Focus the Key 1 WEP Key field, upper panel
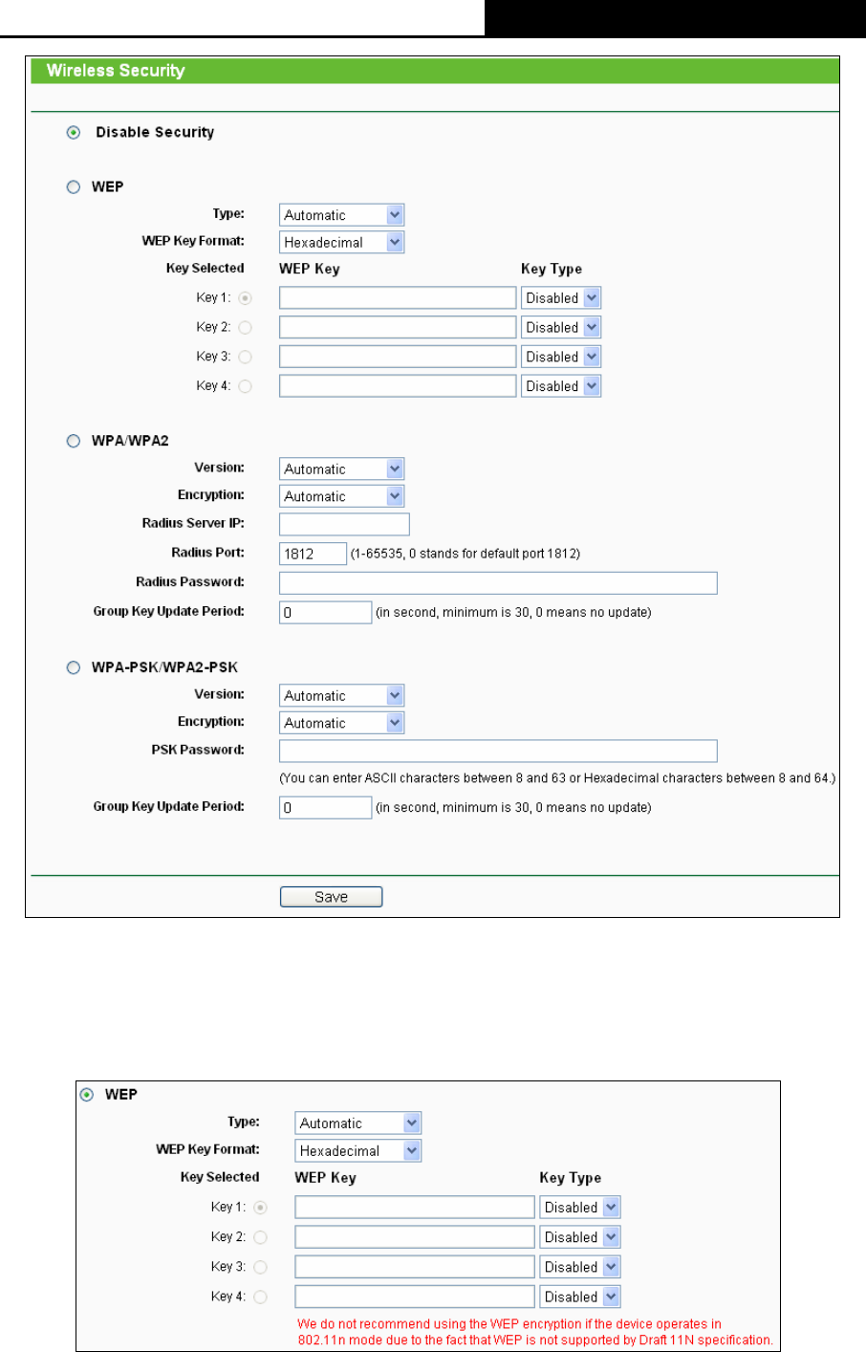866x1352 pixels. click(398, 298)
